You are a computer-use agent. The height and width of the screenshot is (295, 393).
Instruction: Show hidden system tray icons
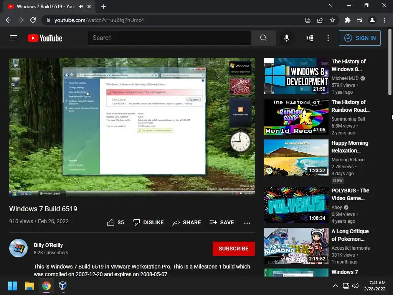335,286
